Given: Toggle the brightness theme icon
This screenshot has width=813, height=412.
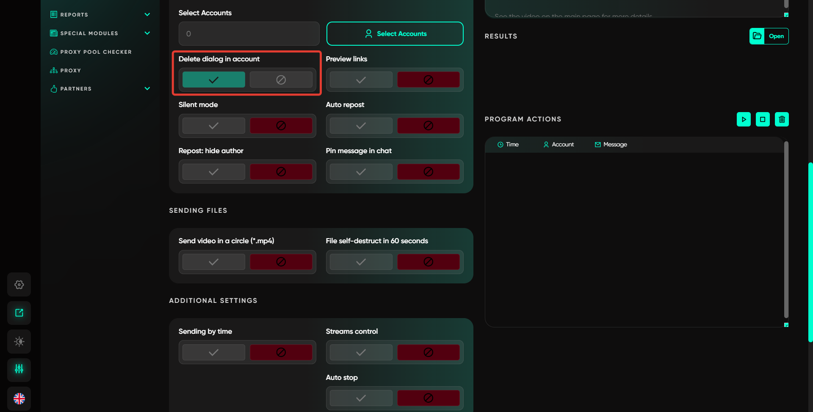Looking at the screenshot, I should point(19,341).
